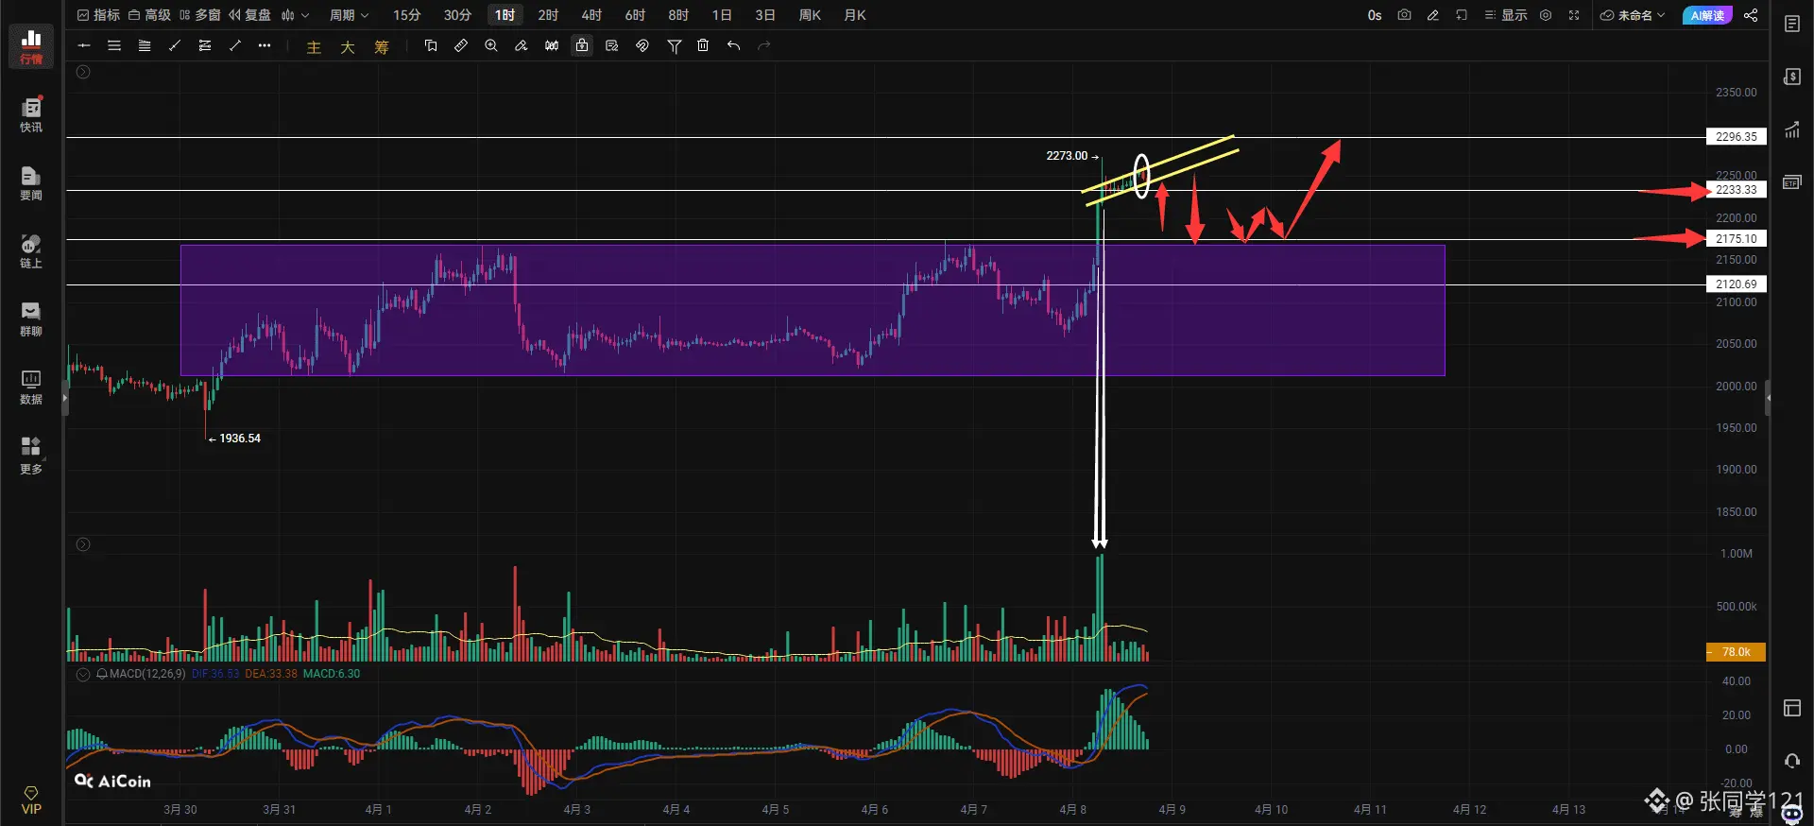Undo the last drawing action
This screenshot has height=826, width=1814.
(x=733, y=45)
